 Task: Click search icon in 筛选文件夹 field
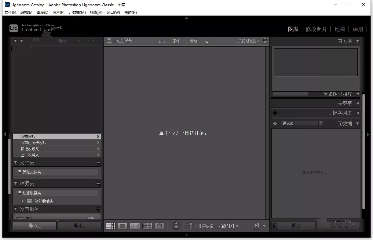tap(19, 172)
